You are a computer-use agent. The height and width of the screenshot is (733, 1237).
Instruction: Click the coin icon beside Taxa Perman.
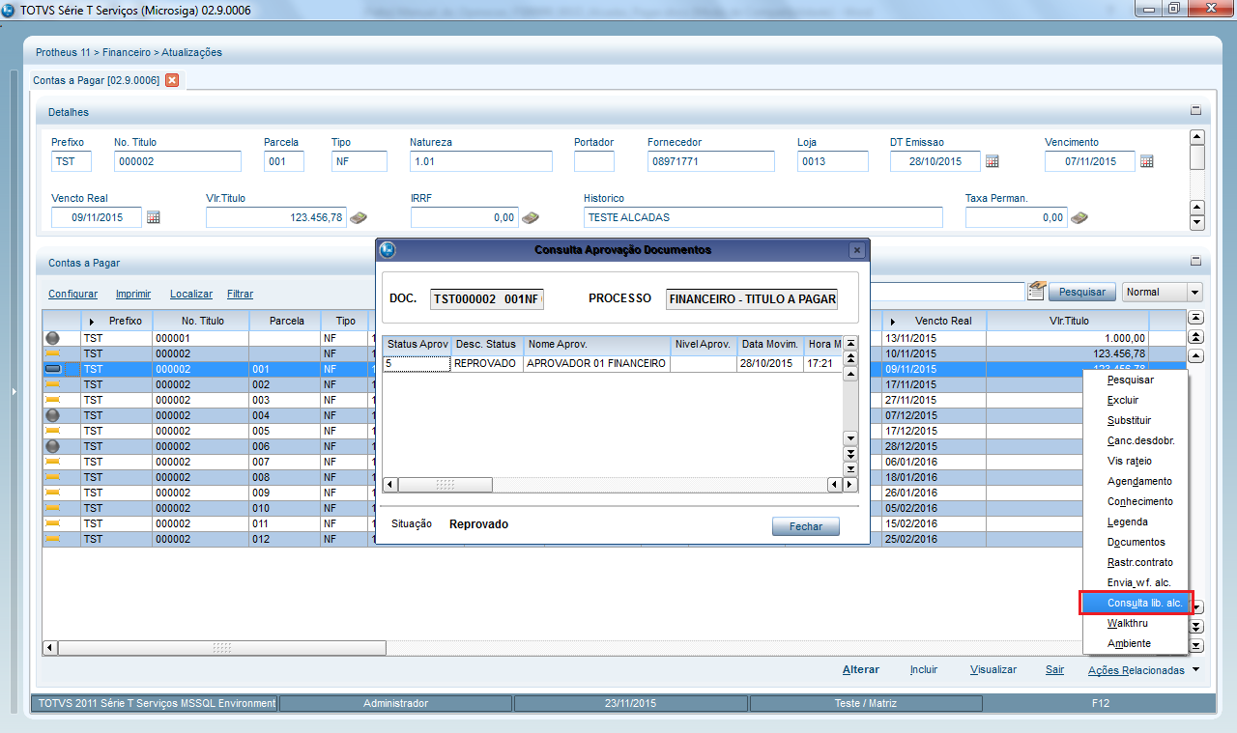[x=1079, y=218]
